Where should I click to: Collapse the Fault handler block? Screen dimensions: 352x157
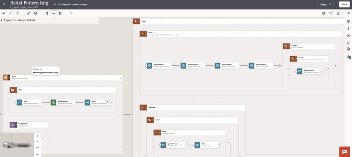(x=13, y=125)
